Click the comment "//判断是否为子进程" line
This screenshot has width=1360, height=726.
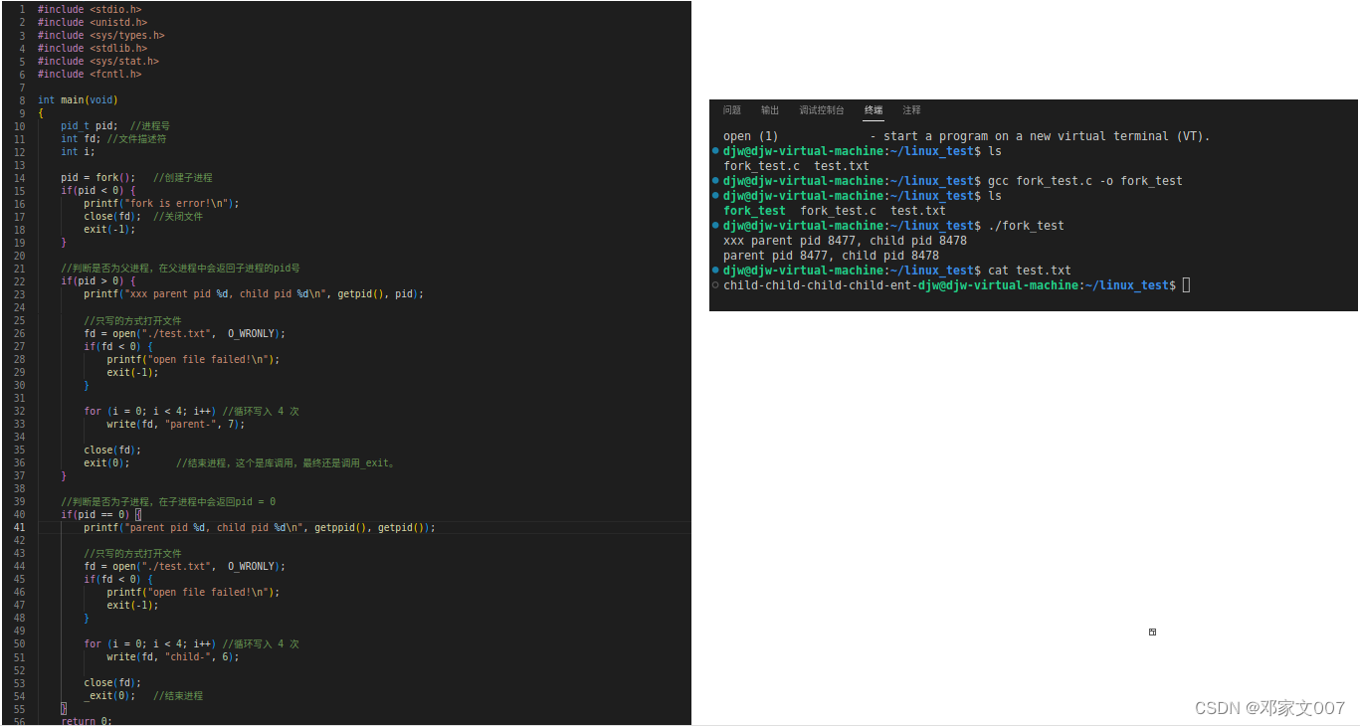click(x=168, y=501)
